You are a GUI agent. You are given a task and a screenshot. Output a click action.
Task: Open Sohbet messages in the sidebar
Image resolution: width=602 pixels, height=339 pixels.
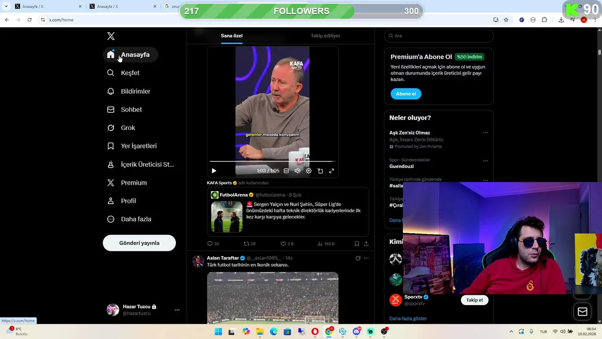point(125,110)
